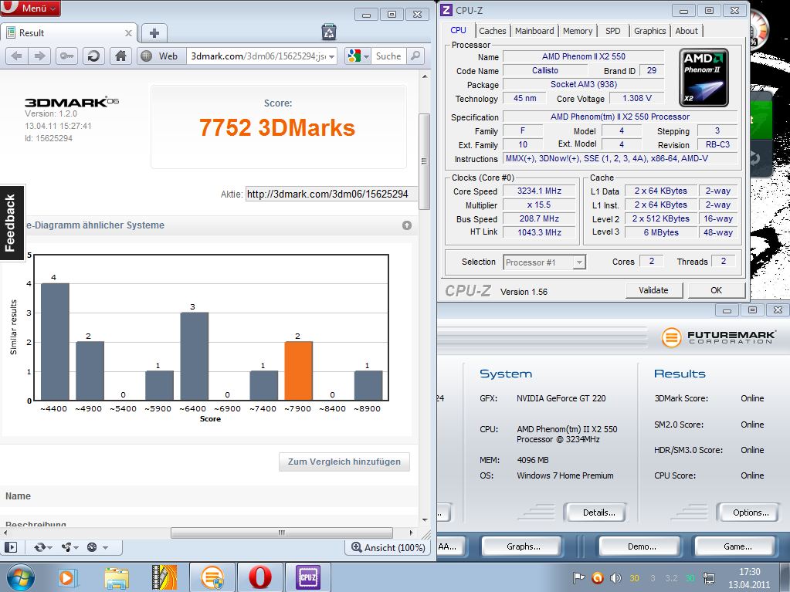Select the Aktie result URL field
790x592 pixels.
[331, 194]
